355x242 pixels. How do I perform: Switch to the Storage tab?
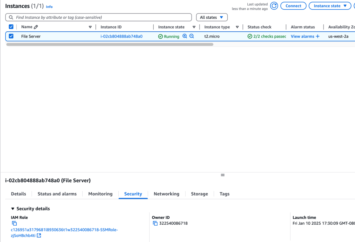[199, 194]
